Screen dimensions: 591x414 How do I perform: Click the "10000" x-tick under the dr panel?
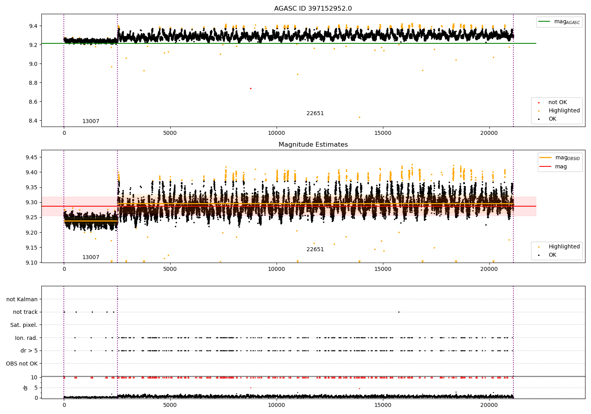coord(277,405)
